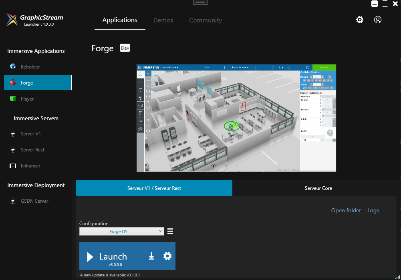Select the Serveur V1 / Serveur Rest tab
This screenshot has height=280, width=401.
click(x=154, y=188)
